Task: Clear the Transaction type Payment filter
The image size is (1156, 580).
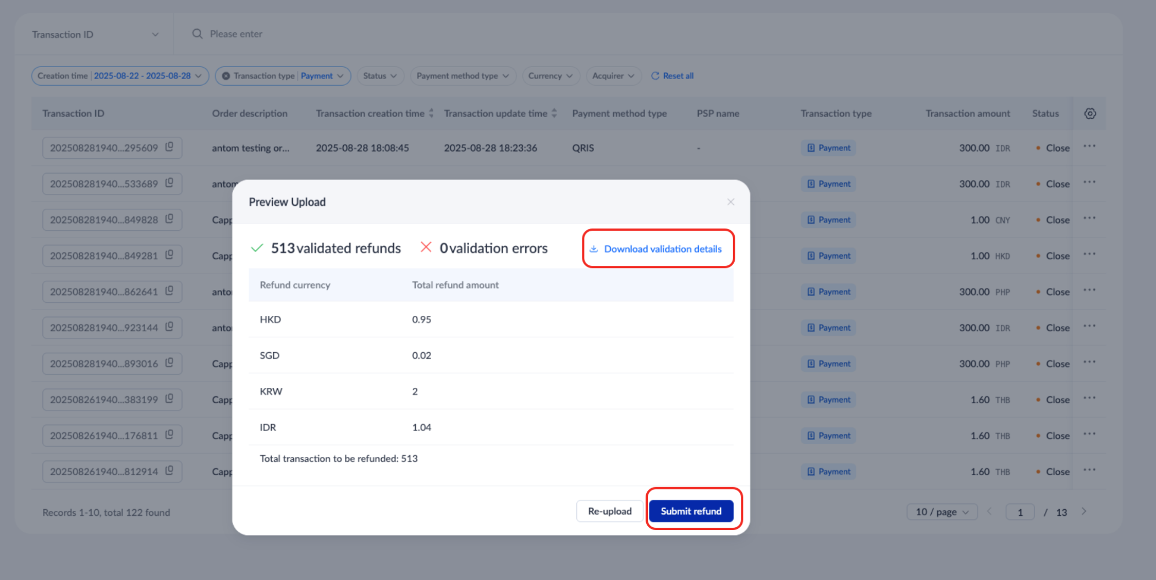Action: point(225,76)
